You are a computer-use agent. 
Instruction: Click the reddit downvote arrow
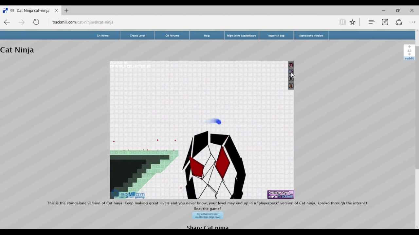(409, 55)
